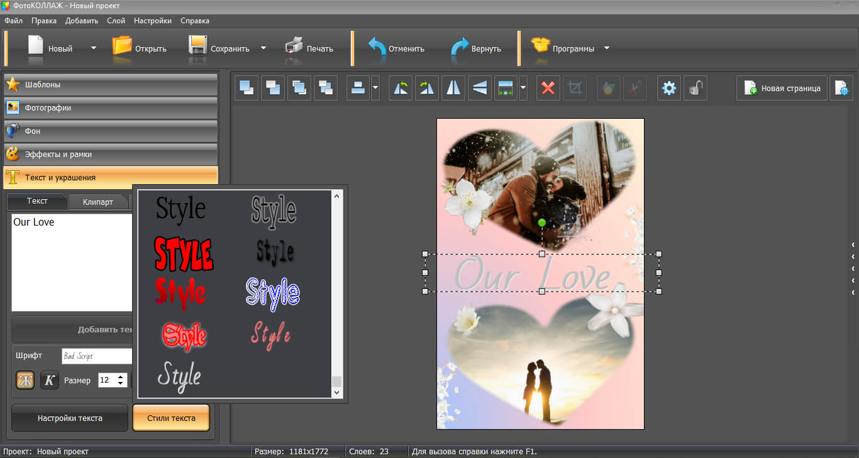Screen dimensions: 859x458
Task: Switch to the Текст tab
Action: [x=37, y=201]
